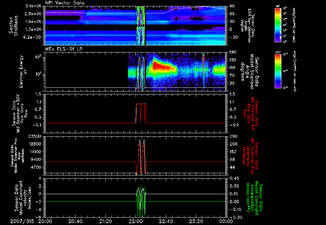Image resolution: width=326 pixels, height=225 pixels.
Task: Click the 'cnts/(cm**2-sr-sec)' color bar units
Action: pyautogui.click(x=294, y=25)
